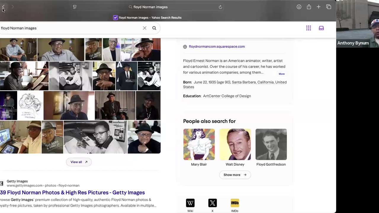Open the black-and-white drafting table photo thumbnail
Image resolution: width=379 pixels, height=213 pixels.
(x=95, y=137)
